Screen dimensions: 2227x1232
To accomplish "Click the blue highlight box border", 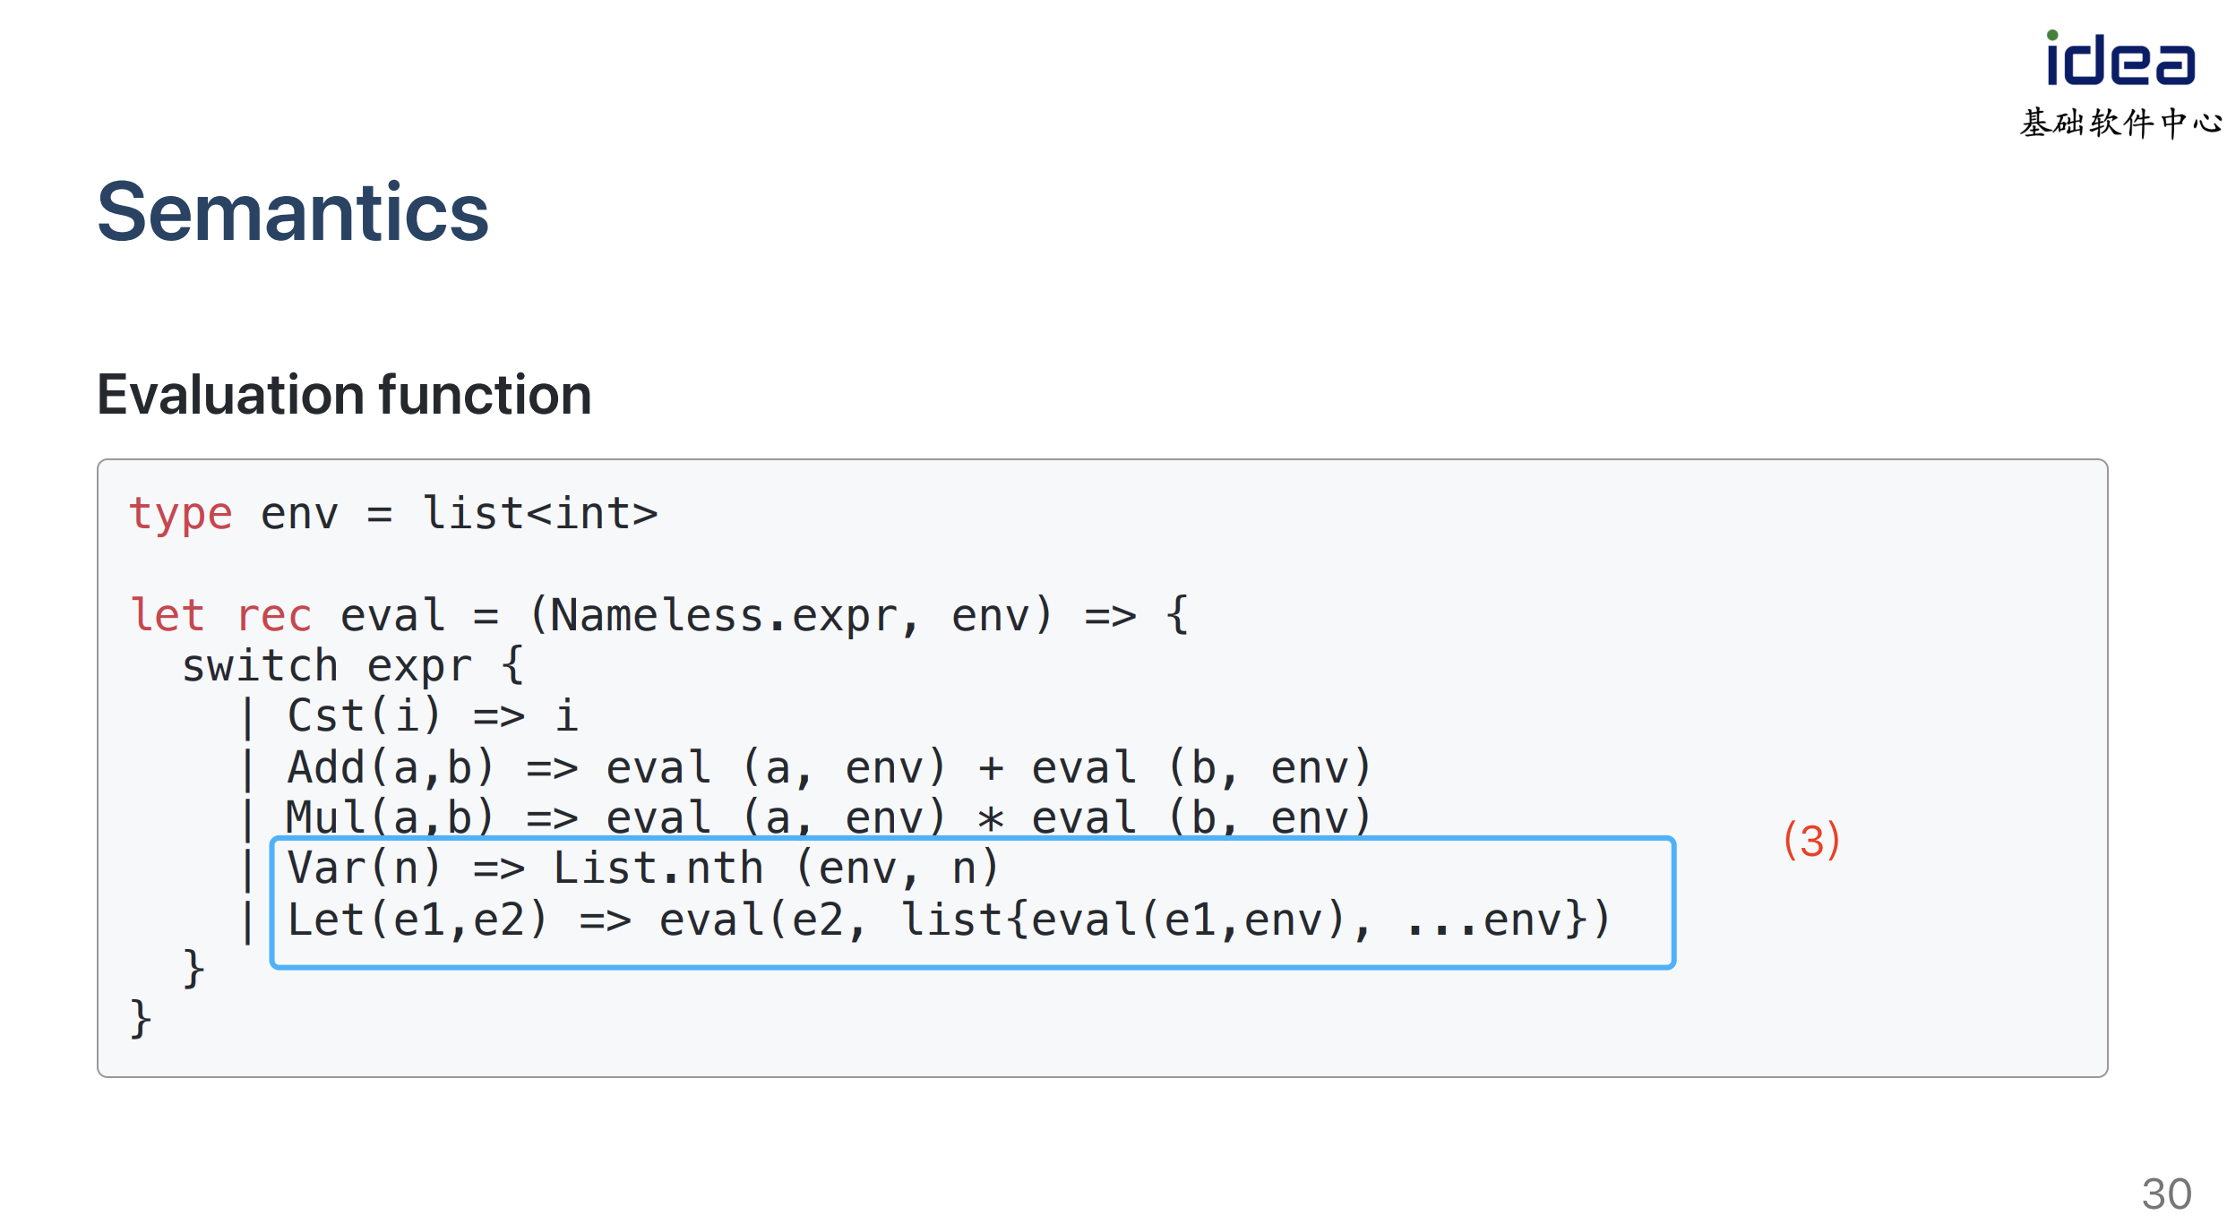I will point(972,839).
